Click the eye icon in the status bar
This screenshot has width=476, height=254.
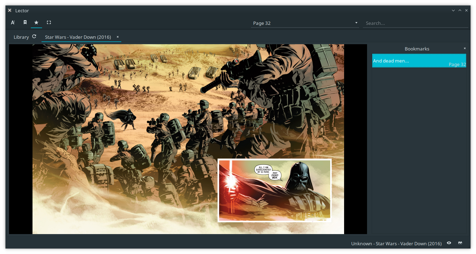pyautogui.click(x=449, y=243)
